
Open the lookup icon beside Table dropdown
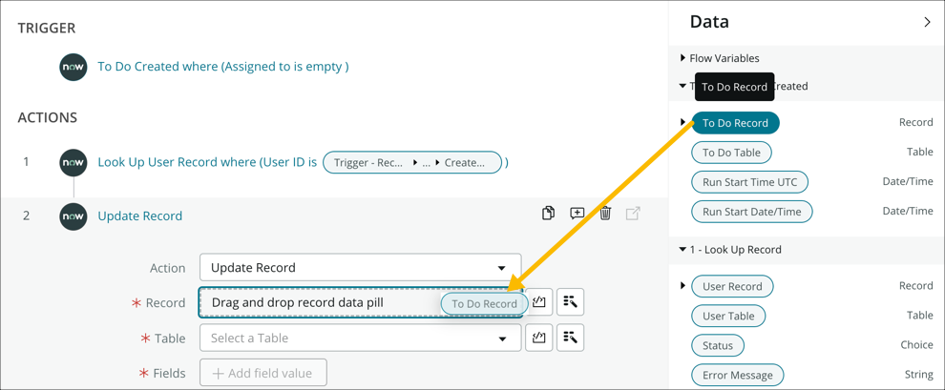tap(570, 338)
